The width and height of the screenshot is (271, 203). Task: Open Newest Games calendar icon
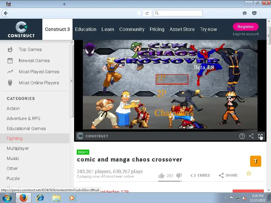tap(10, 61)
